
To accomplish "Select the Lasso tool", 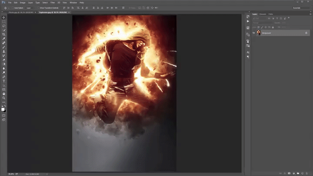I will pyautogui.click(x=4, y=26).
